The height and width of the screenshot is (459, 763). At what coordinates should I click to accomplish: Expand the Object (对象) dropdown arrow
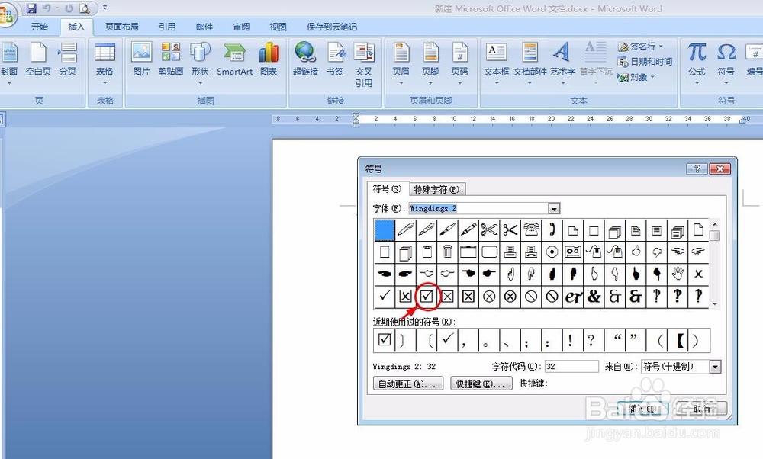coord(652,77)
